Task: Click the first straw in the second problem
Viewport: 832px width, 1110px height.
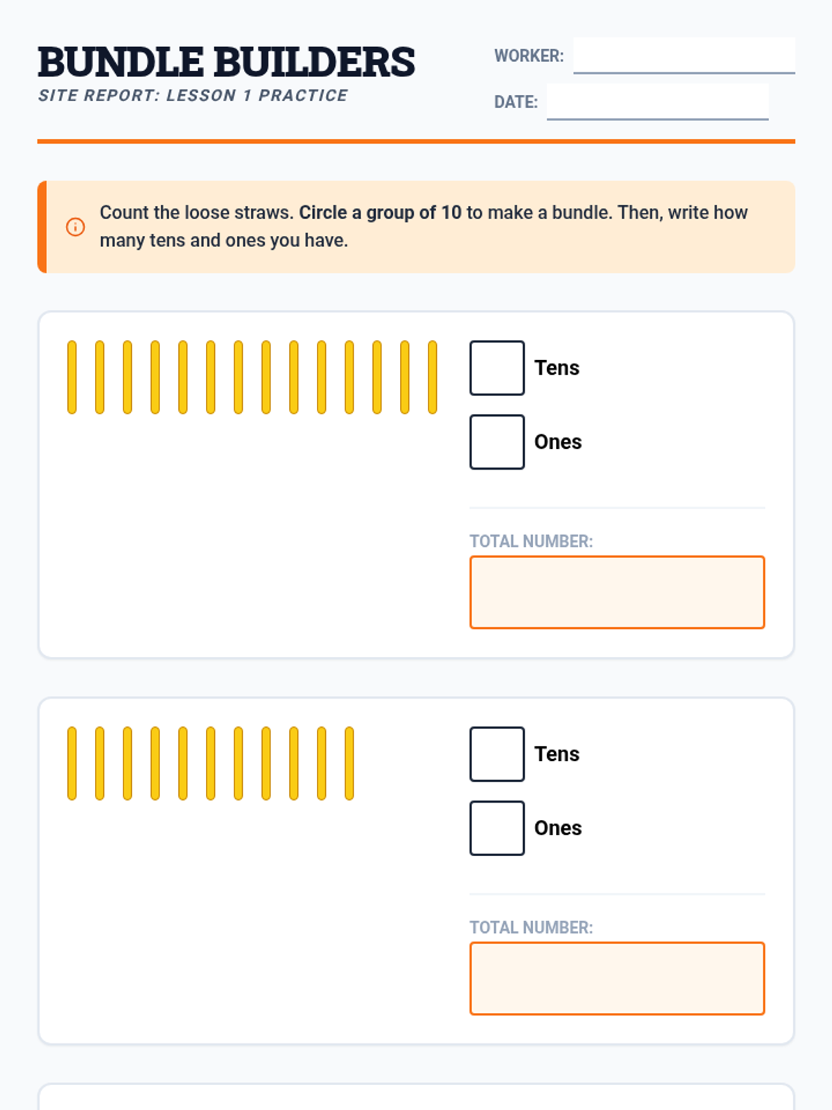Action: 72,764
